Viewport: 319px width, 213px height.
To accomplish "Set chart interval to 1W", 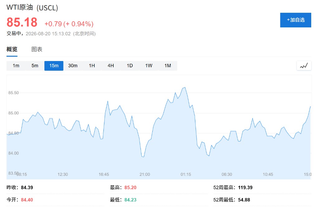I will [149, 66].
